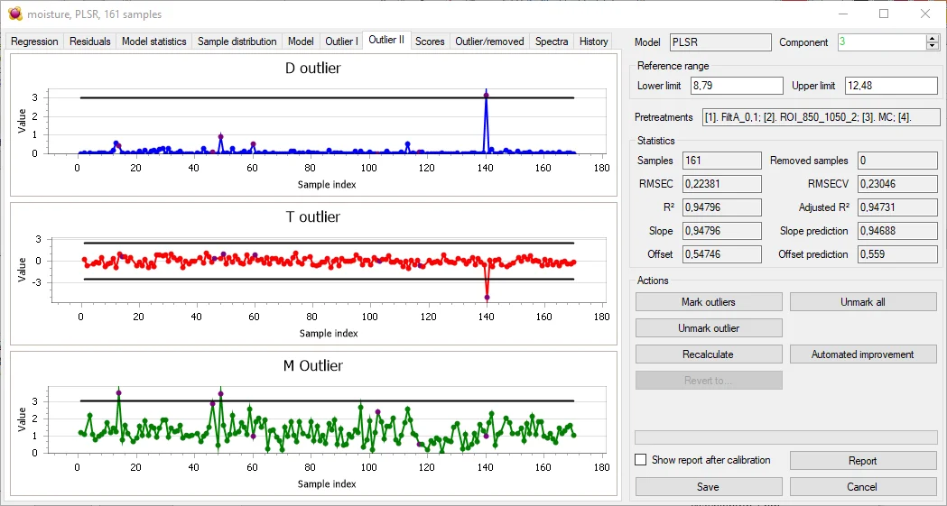Open the History tab

(593, 41)
